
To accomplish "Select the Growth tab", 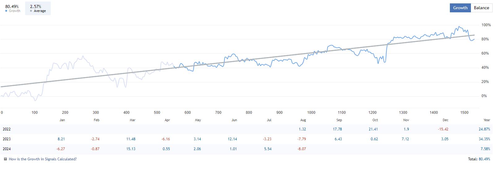I will [x=460, y=8].
